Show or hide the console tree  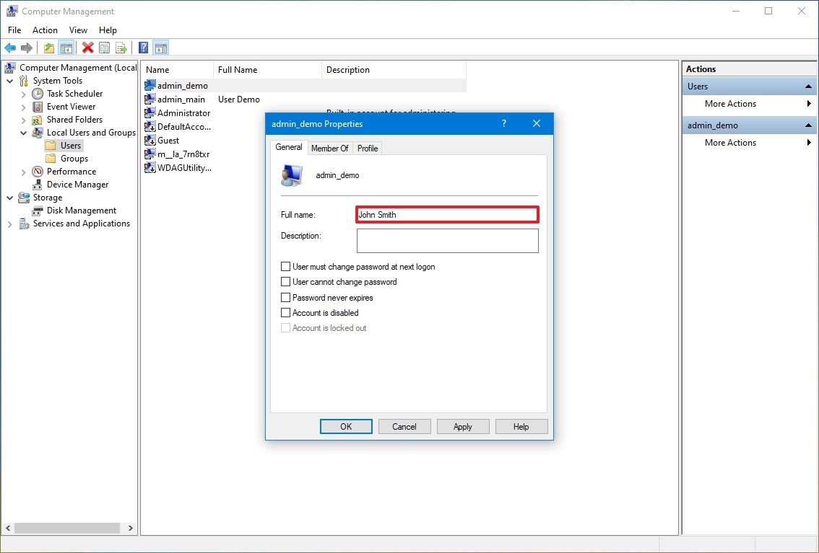point(66,48)
